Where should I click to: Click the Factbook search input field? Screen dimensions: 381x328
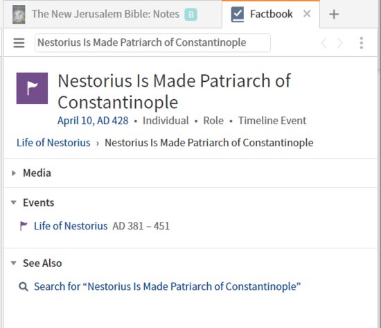click(x=152, y=43)
